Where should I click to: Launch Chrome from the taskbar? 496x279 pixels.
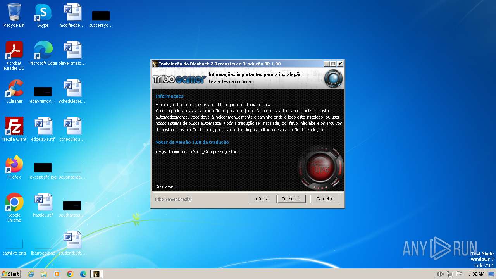click(x=70, y=274)
